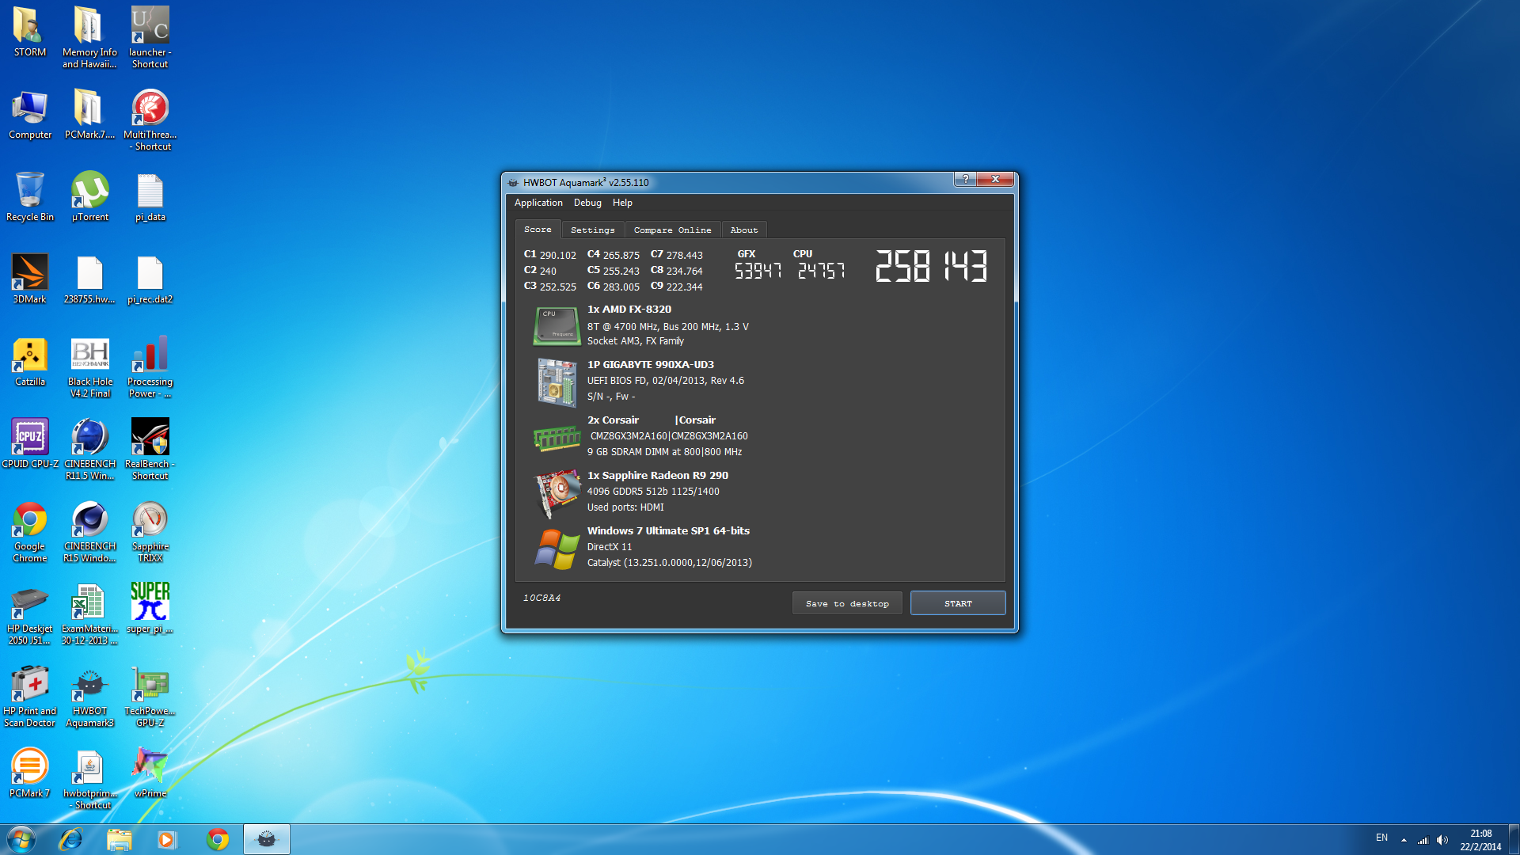The width and height of the screenshot is (1520, 855).
Task: Click the CPU chip icon in Aquamark
Action: [557, 325]
